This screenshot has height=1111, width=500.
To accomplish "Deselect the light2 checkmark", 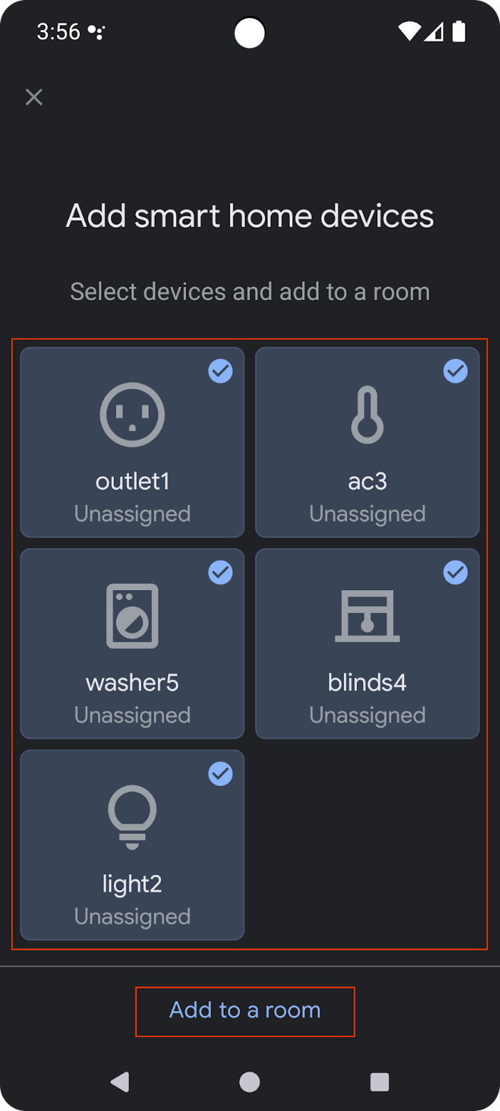I will click(220, 774).
